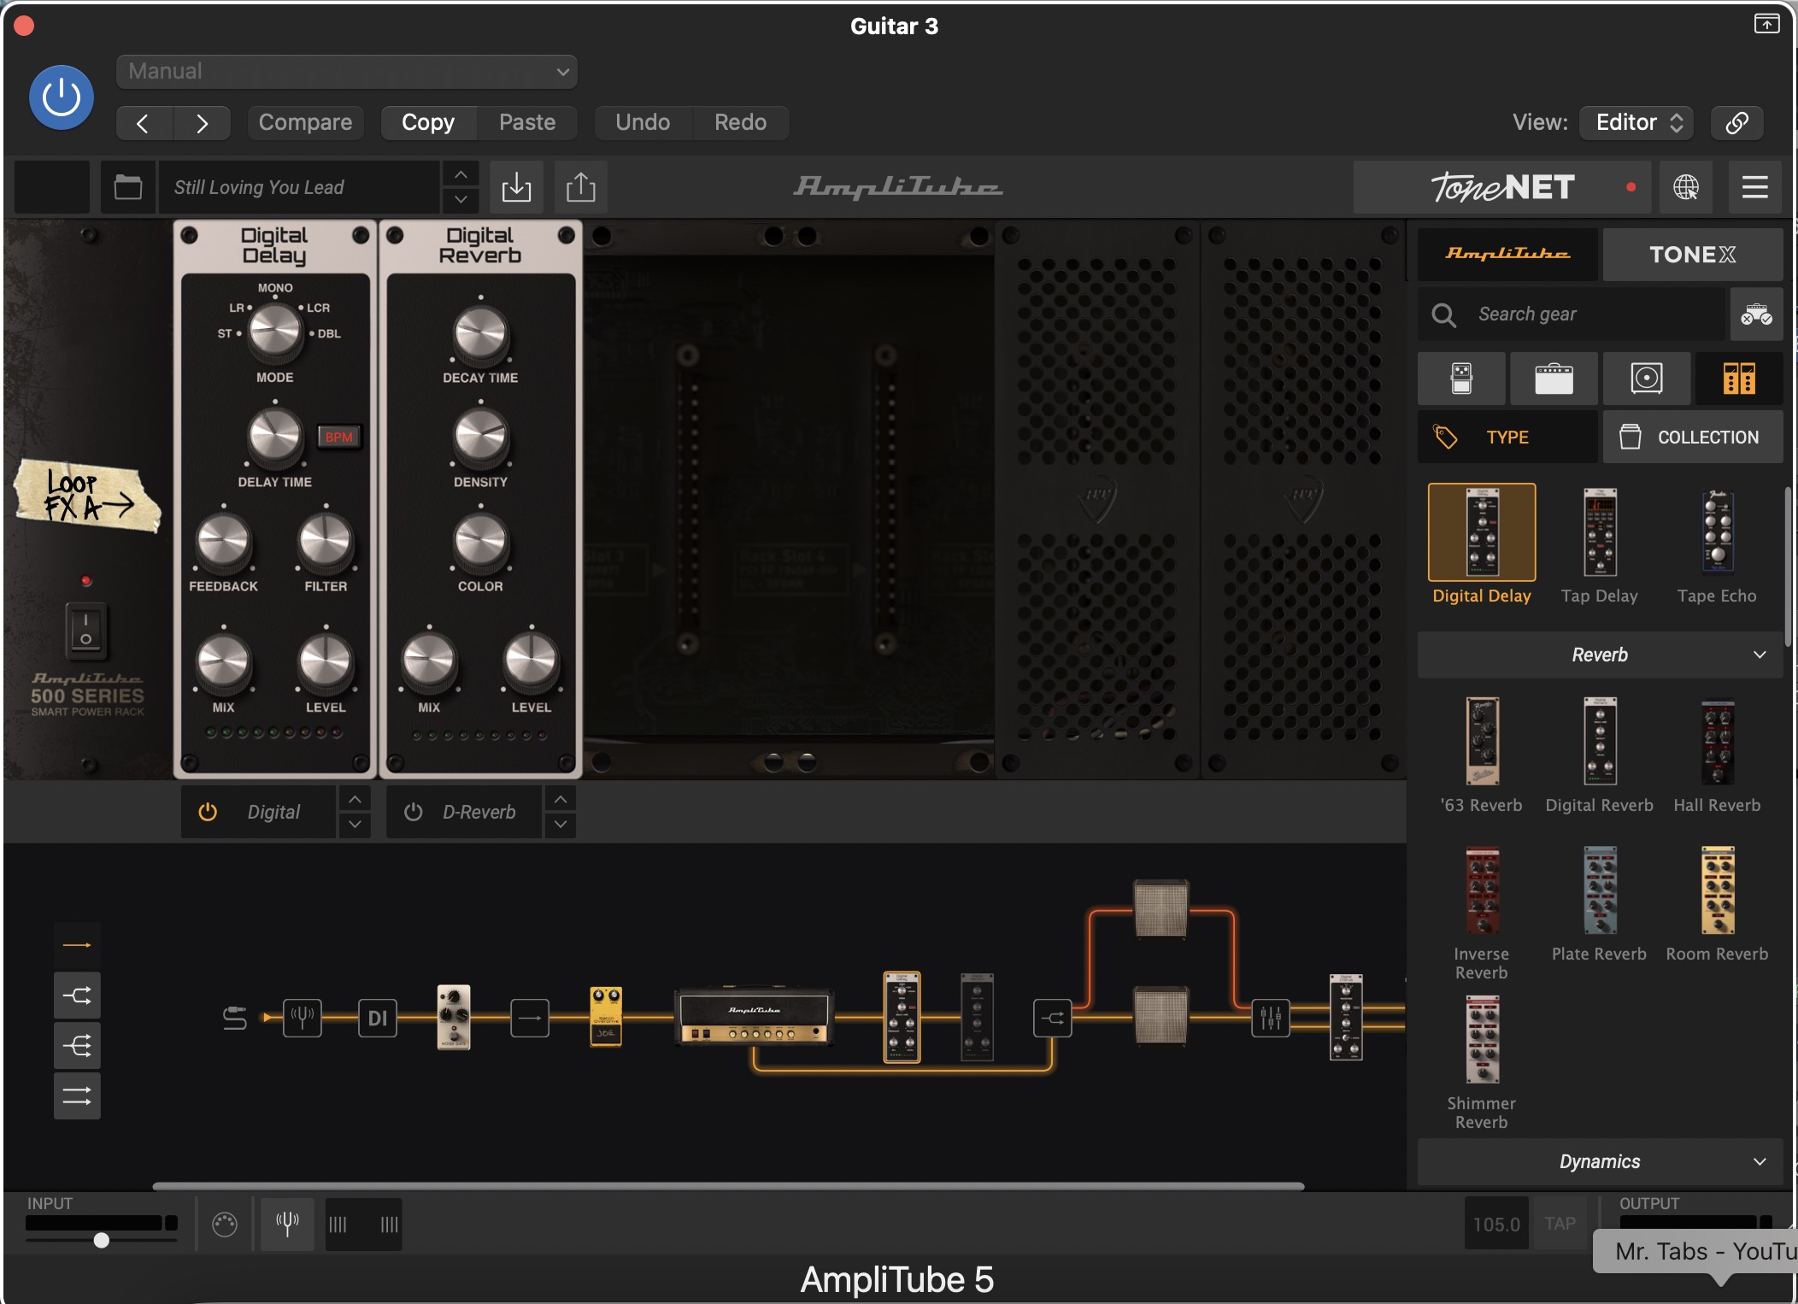Select the two-way split routing icon
The height and width of the screenshot is (1304, 1798).
[77, 996]
